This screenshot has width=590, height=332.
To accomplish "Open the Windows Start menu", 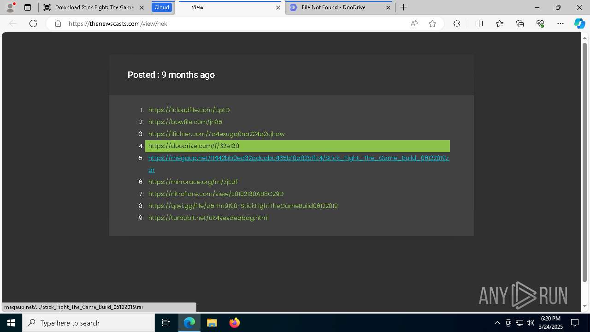I will (11, 323).
